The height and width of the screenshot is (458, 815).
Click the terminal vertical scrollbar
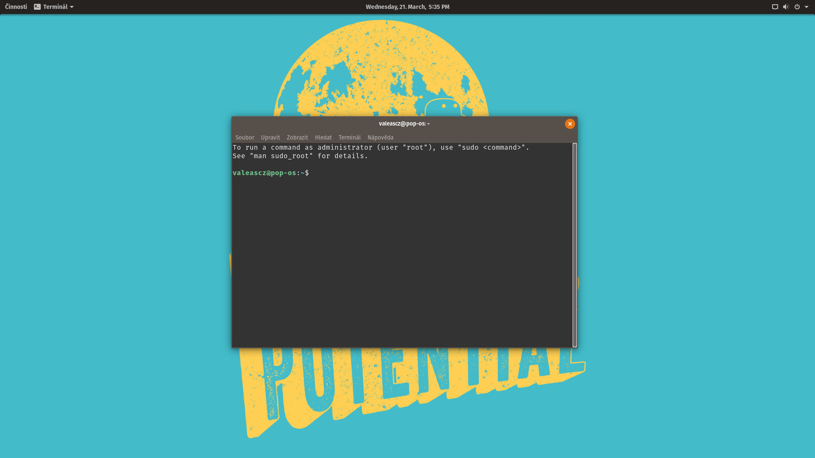[574, 245]
